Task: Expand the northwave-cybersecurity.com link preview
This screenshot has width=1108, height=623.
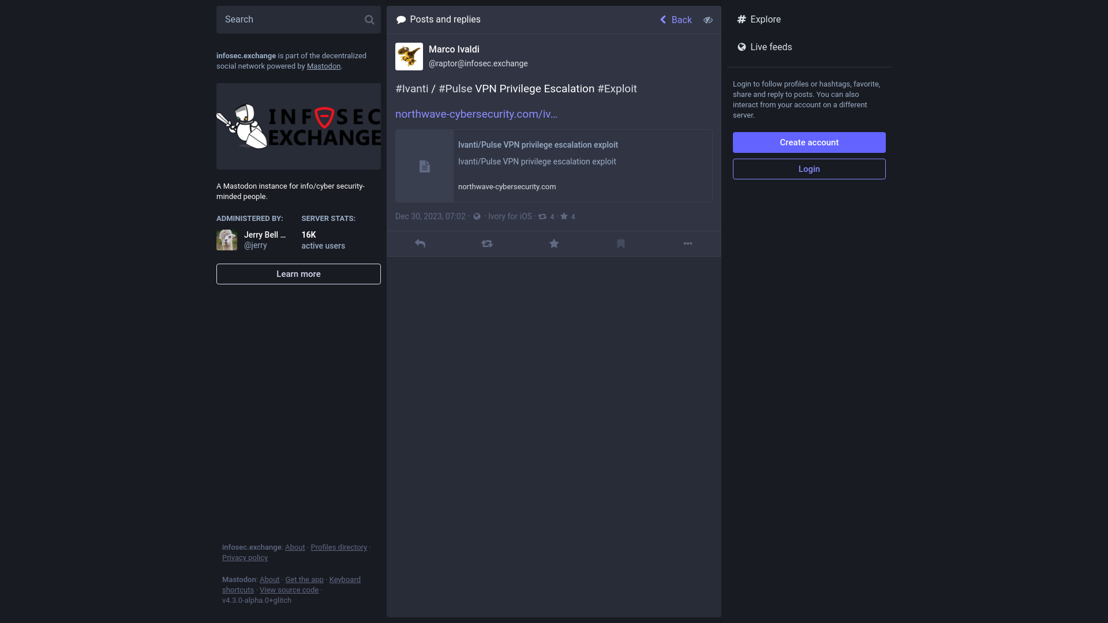Action: pyautogui.click(x=553, y=165)
